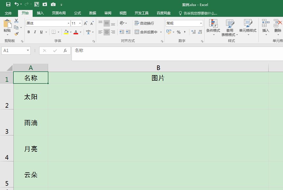Click the Format Painter brush icon

coord(16,34)
